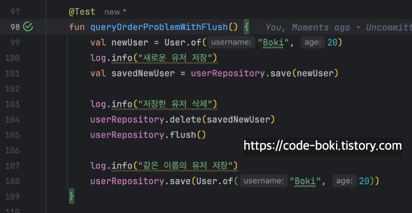Click username: parameter hint on line 99

231,42
